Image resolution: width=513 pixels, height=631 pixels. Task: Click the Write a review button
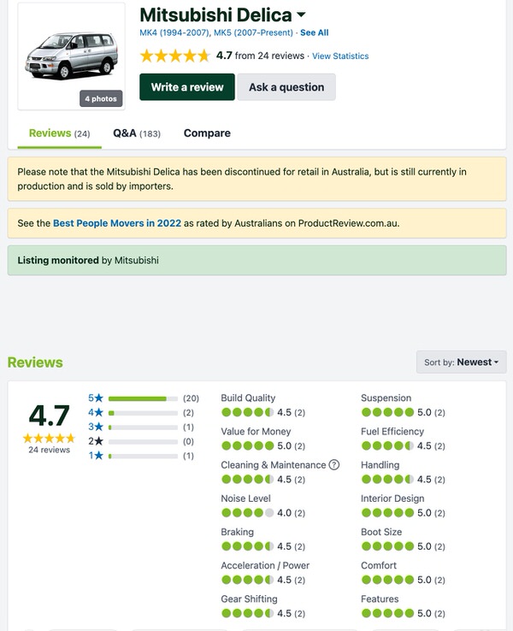point(187,87)
